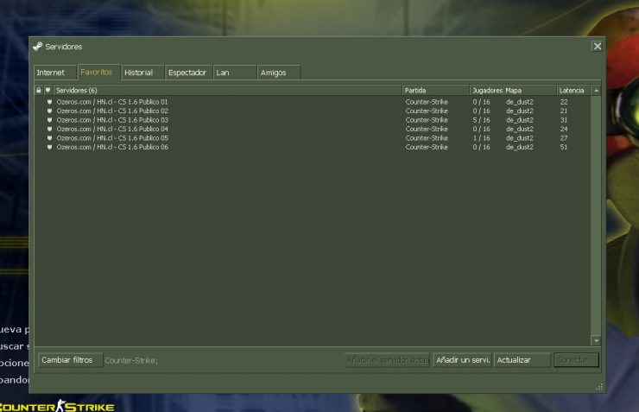
Task: Click shield icon of Publico 02 server
Action: pos(50,111)
